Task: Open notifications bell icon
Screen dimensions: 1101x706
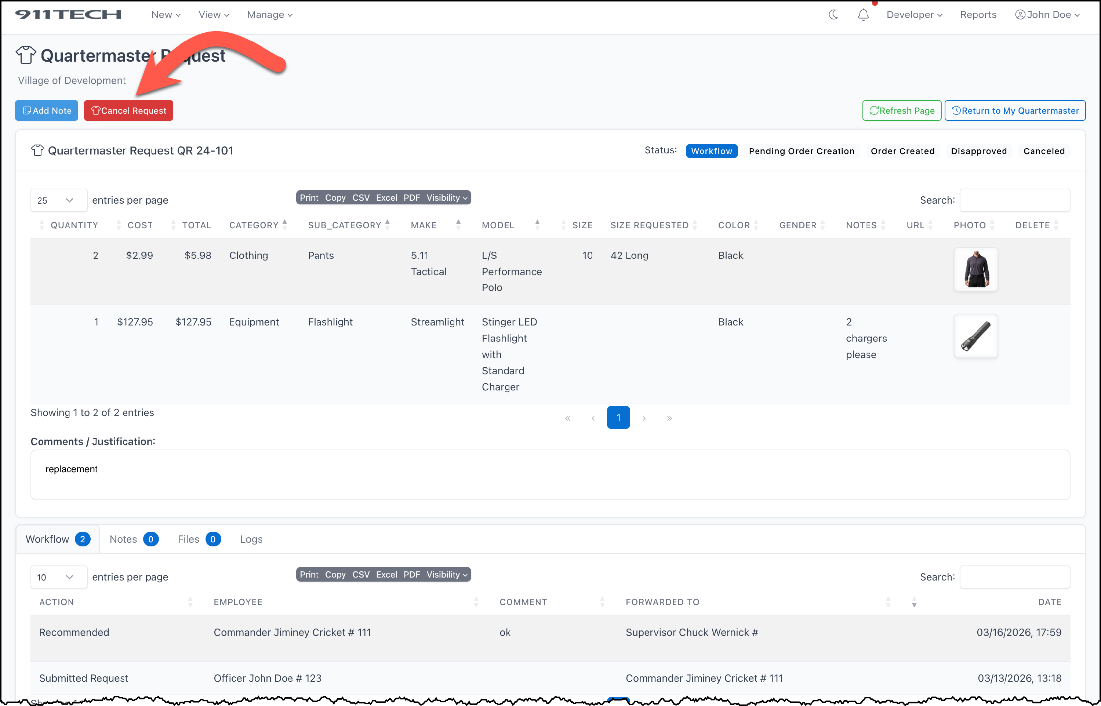Action: point(863,15)
